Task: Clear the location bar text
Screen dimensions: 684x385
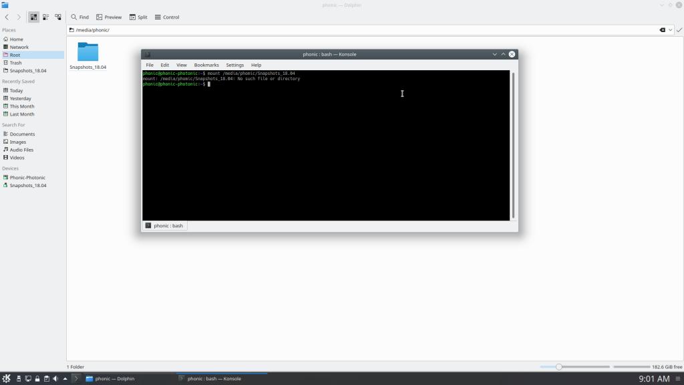Action: point(662,30)
